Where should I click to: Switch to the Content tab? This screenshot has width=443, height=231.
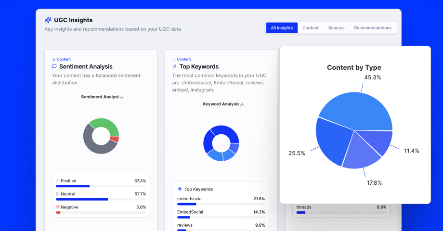click(x=311, y=28)
